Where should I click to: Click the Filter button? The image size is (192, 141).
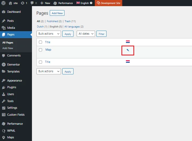pyautogui.click(x=101, y=34)
